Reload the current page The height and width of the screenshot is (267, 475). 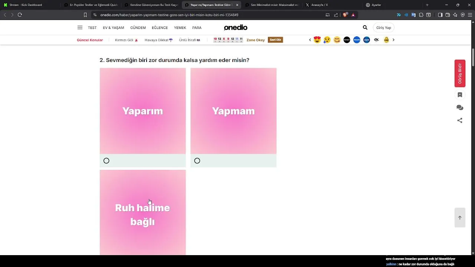point(20,15)
